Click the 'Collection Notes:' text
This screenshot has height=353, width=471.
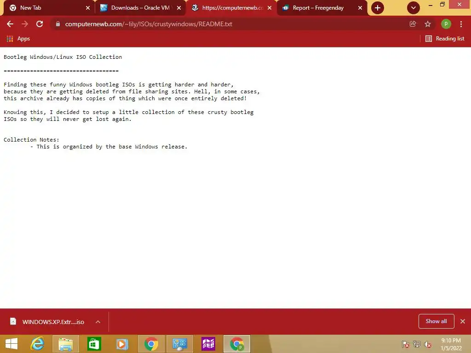32,140
